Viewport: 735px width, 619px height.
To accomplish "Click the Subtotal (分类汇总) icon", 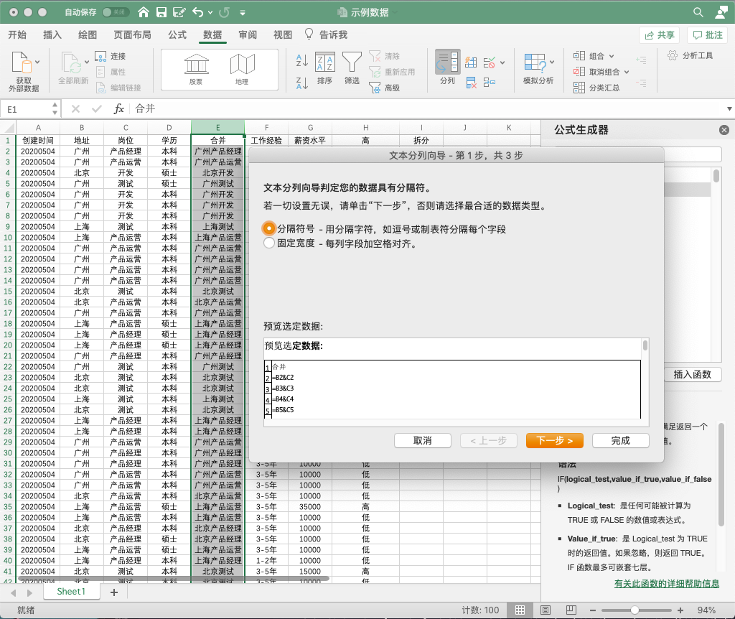I will click(x=579, y=88).
